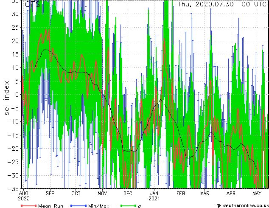Click the -30 y-axis tick label
The height and width of the screenshot is (208, 269).
14,175
